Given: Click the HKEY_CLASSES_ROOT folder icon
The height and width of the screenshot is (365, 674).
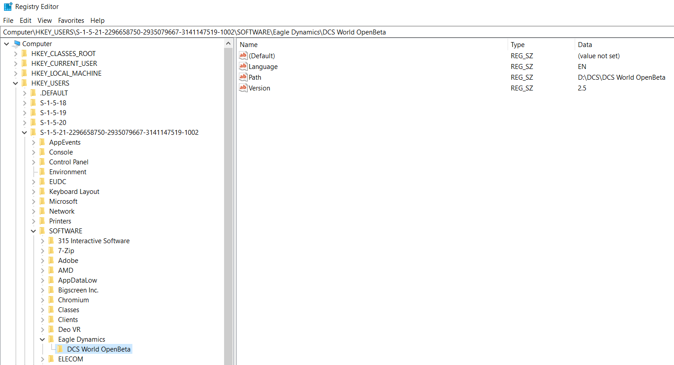Looking at the screenshot, I should coord(24,53).
